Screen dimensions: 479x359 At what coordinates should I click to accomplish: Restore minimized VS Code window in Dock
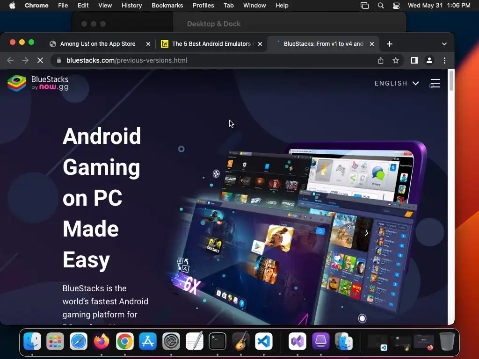[377, 343]
